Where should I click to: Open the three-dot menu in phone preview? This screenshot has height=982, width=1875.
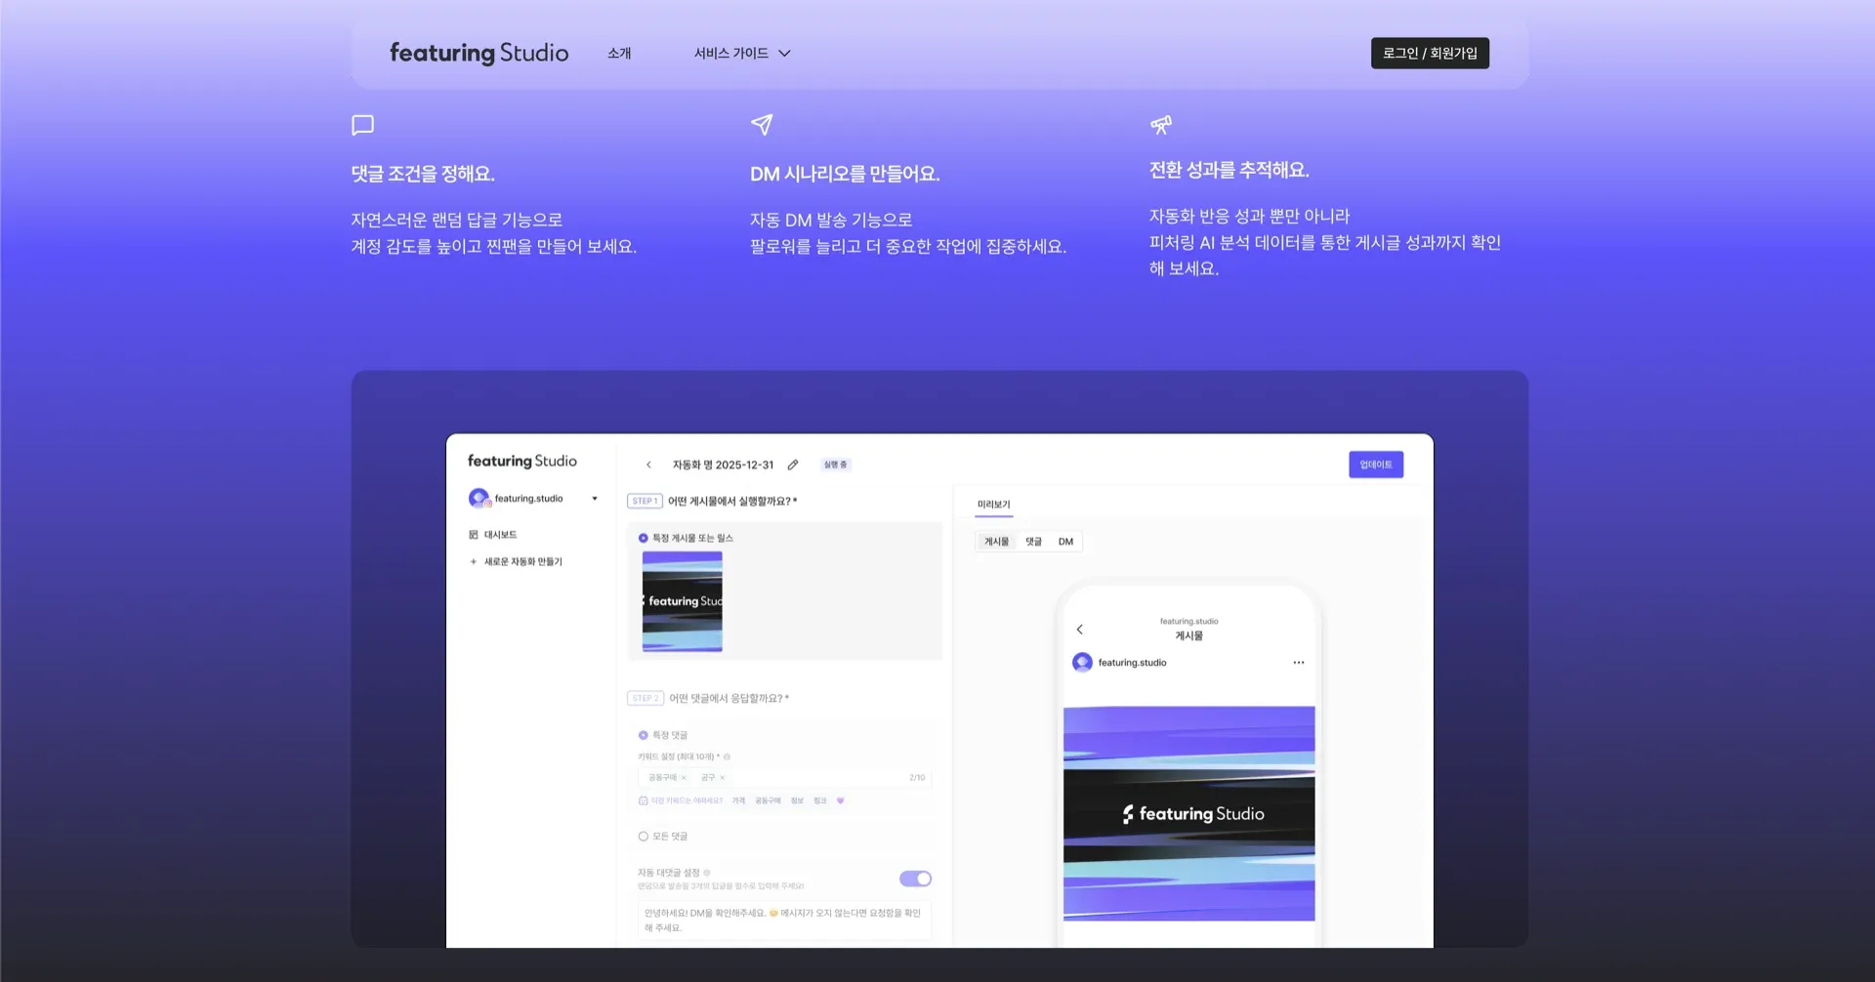pyautogui.click(x=1299, y=663)
